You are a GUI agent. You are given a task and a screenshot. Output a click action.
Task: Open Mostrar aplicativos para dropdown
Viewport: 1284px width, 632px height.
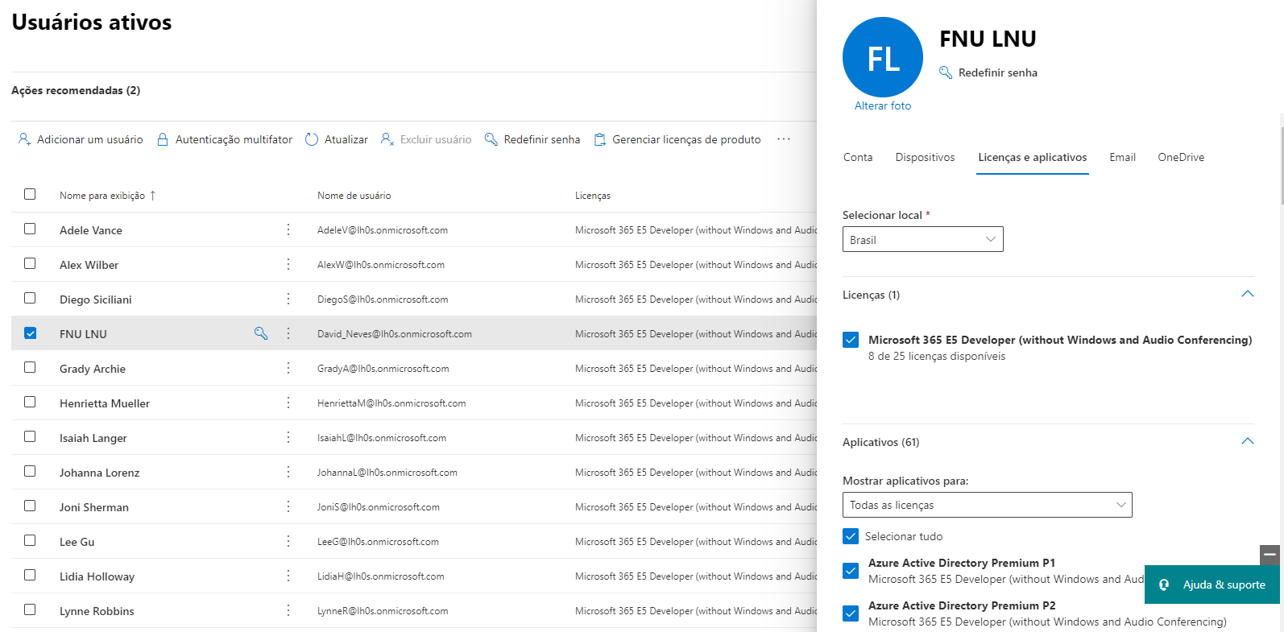988,505
